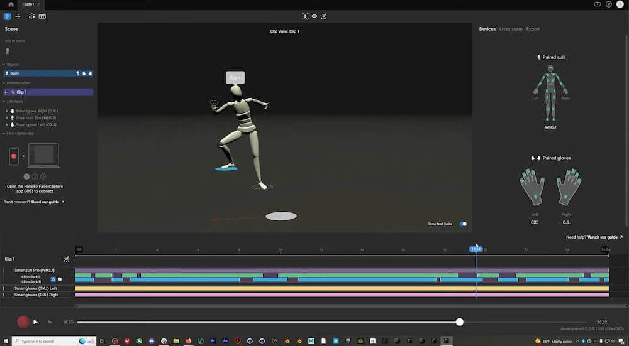The width and height of the screenshot is (629, 346).
Task: Click the filter wand icon next to Clip 1
Action: pos(67,259)
